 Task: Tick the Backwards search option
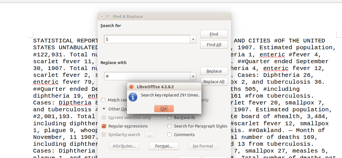pos(169,118)
